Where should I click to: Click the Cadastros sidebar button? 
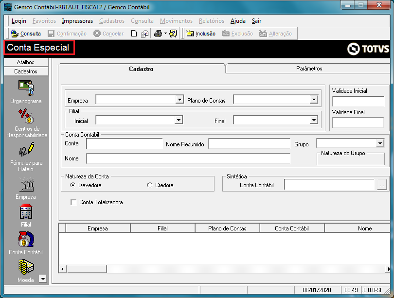[x=26, y=71]
